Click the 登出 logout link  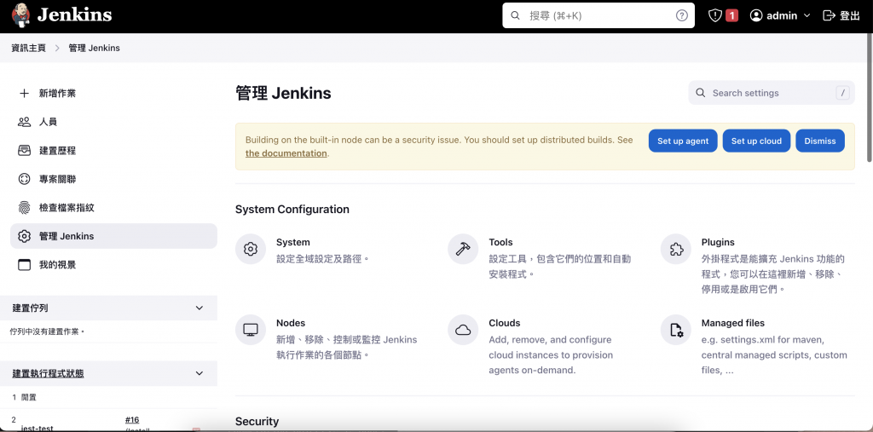pyautogui.click(x=841, y=15)
